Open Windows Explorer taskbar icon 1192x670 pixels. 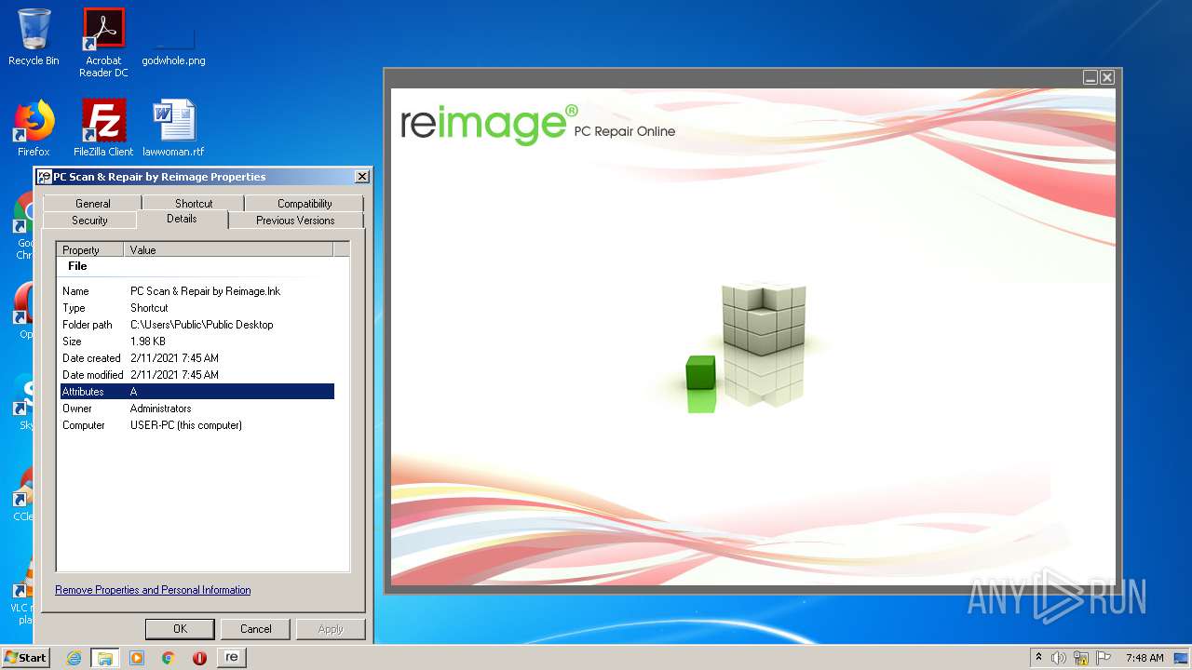pyautogui.click(x=105, y=658)
